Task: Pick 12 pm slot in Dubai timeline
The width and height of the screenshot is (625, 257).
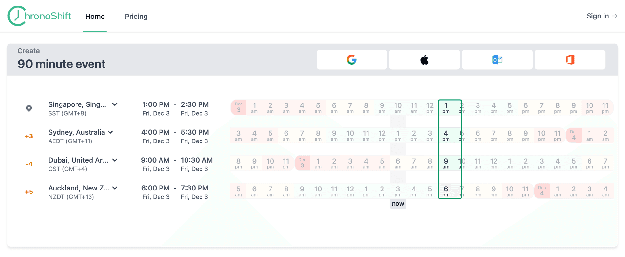Action: pos(493,163)
